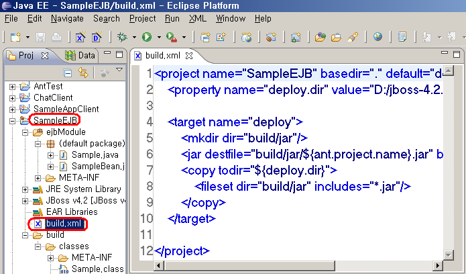Screen dimensions: 466x274
Task: Collapse the SampleEJB project
Action: coord(12,121)
